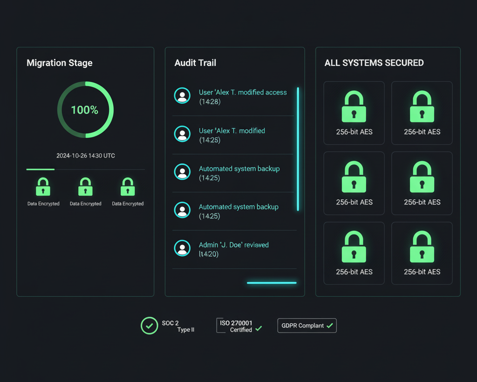
Task: Switch to the Audit Trail section header
Action: coord(195,63)
